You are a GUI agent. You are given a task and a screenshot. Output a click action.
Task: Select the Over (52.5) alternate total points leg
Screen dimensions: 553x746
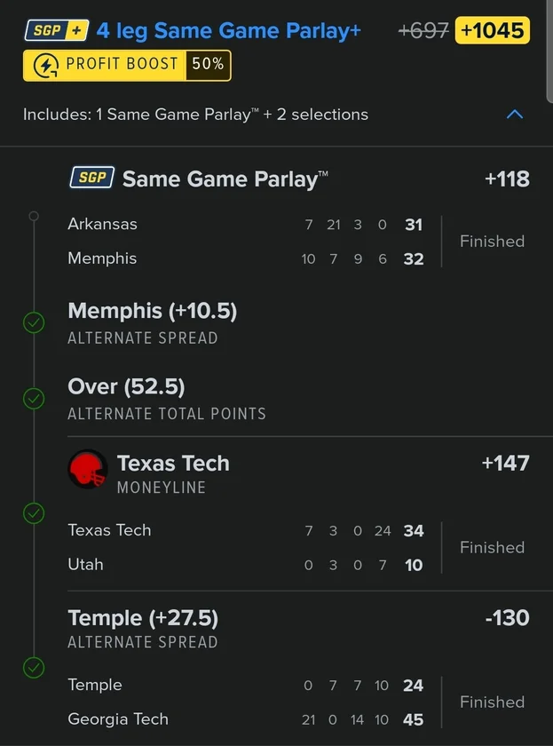[x=126, y=387]
